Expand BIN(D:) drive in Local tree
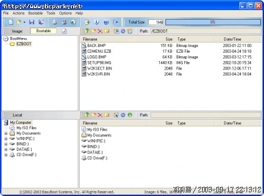 [x=6, y=144]
